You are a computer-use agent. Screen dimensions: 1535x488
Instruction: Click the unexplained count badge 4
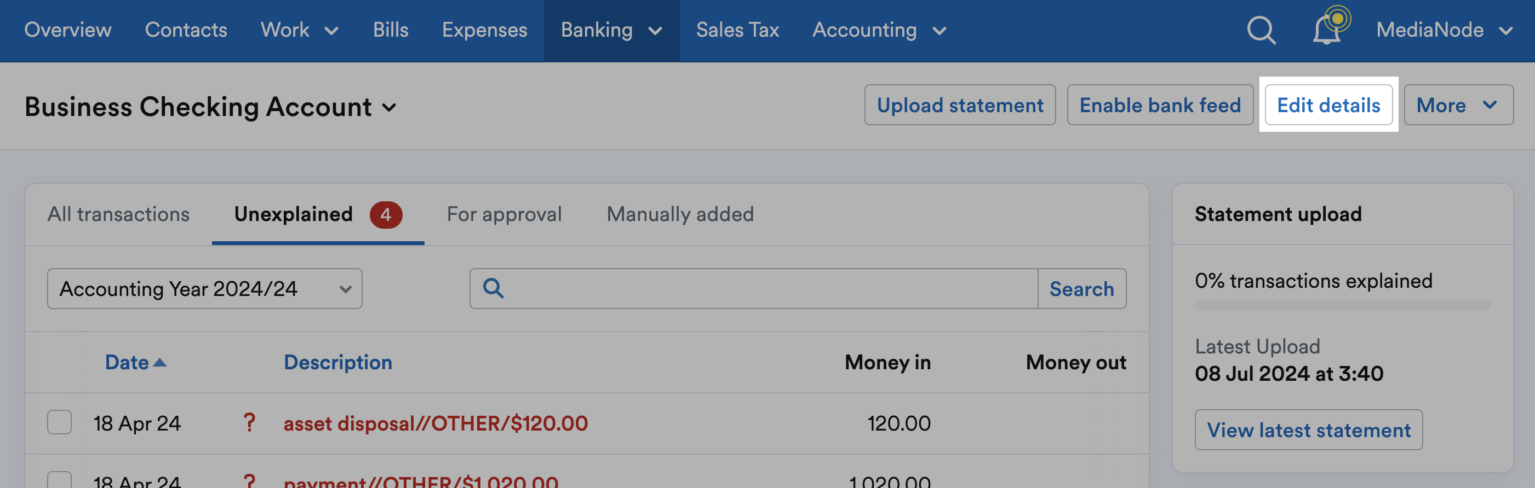[x=386, y=215]
